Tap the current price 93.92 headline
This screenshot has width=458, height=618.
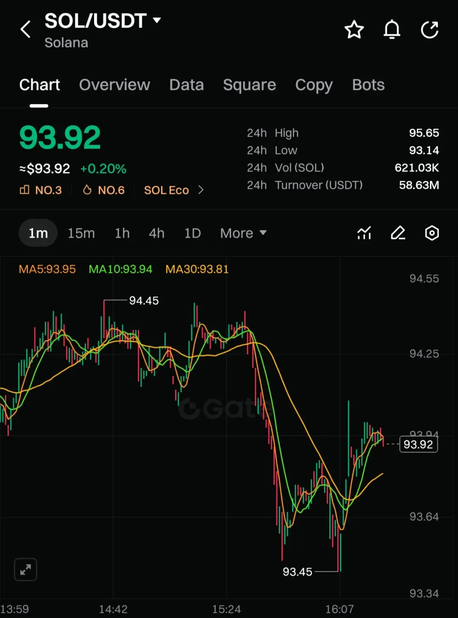(x=60, y=138)
